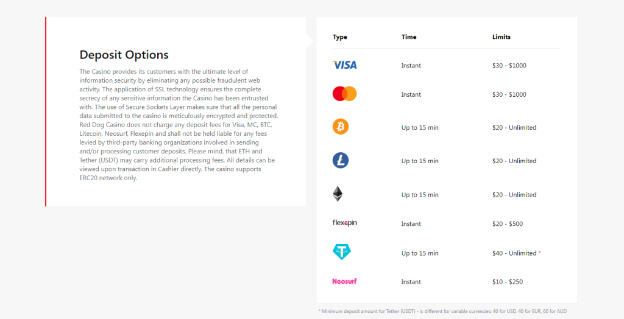
Task: Click the Deposit Options heading
Action: (x=124, y=55)
